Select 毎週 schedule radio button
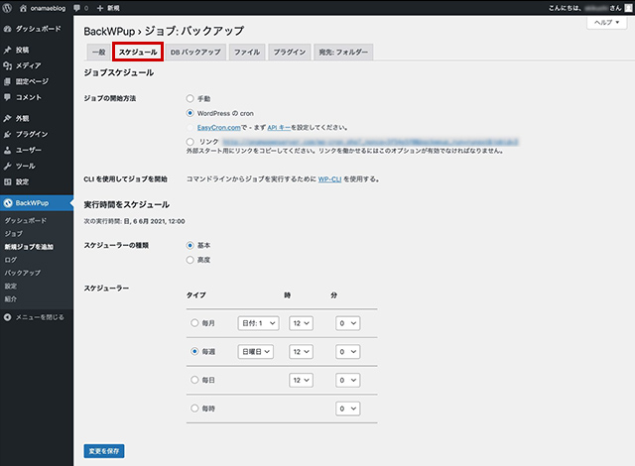 pos(194,351)
